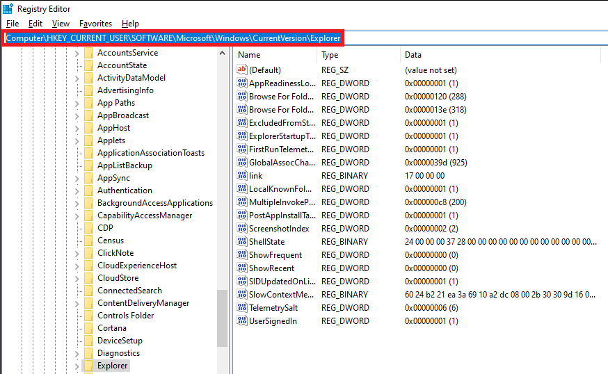608x374 pixels.
Task: Open the Favorites menu
Action: (95, 24)
